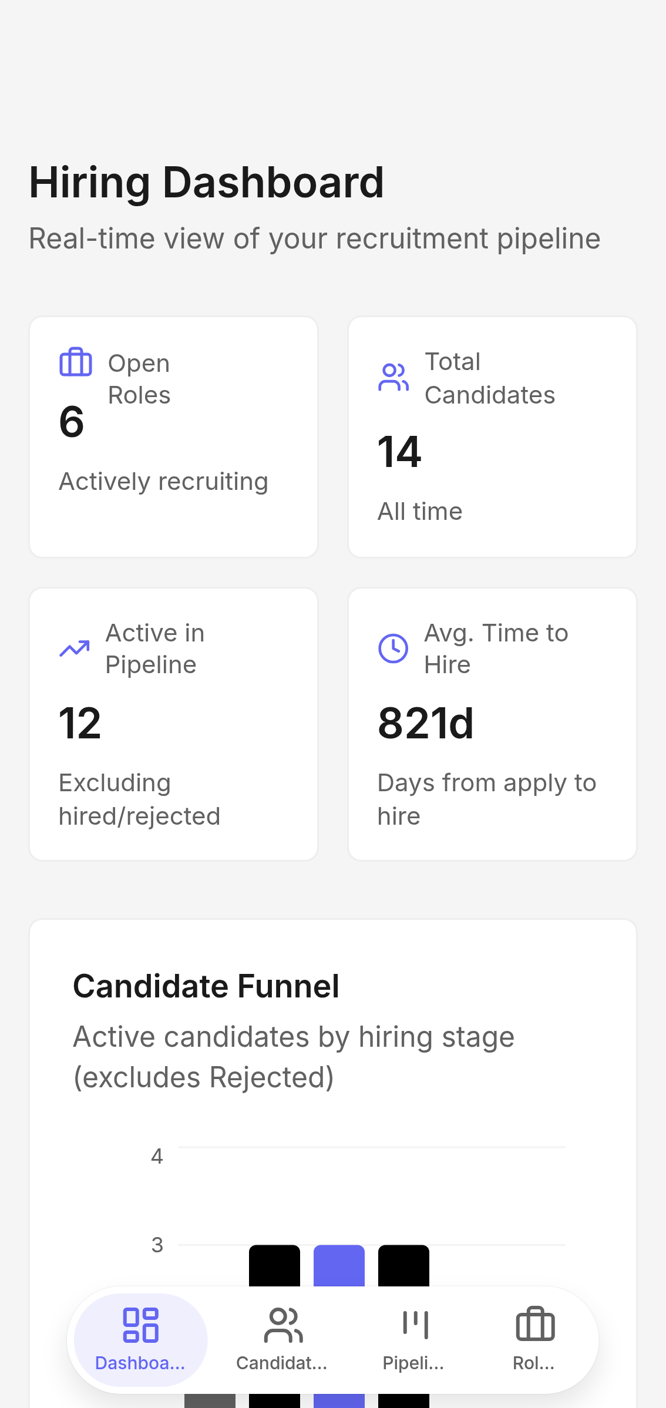This screenshot has width=666, height=1408.
Task: Click the Candidate Funnel heading
Action: point(206,986)
